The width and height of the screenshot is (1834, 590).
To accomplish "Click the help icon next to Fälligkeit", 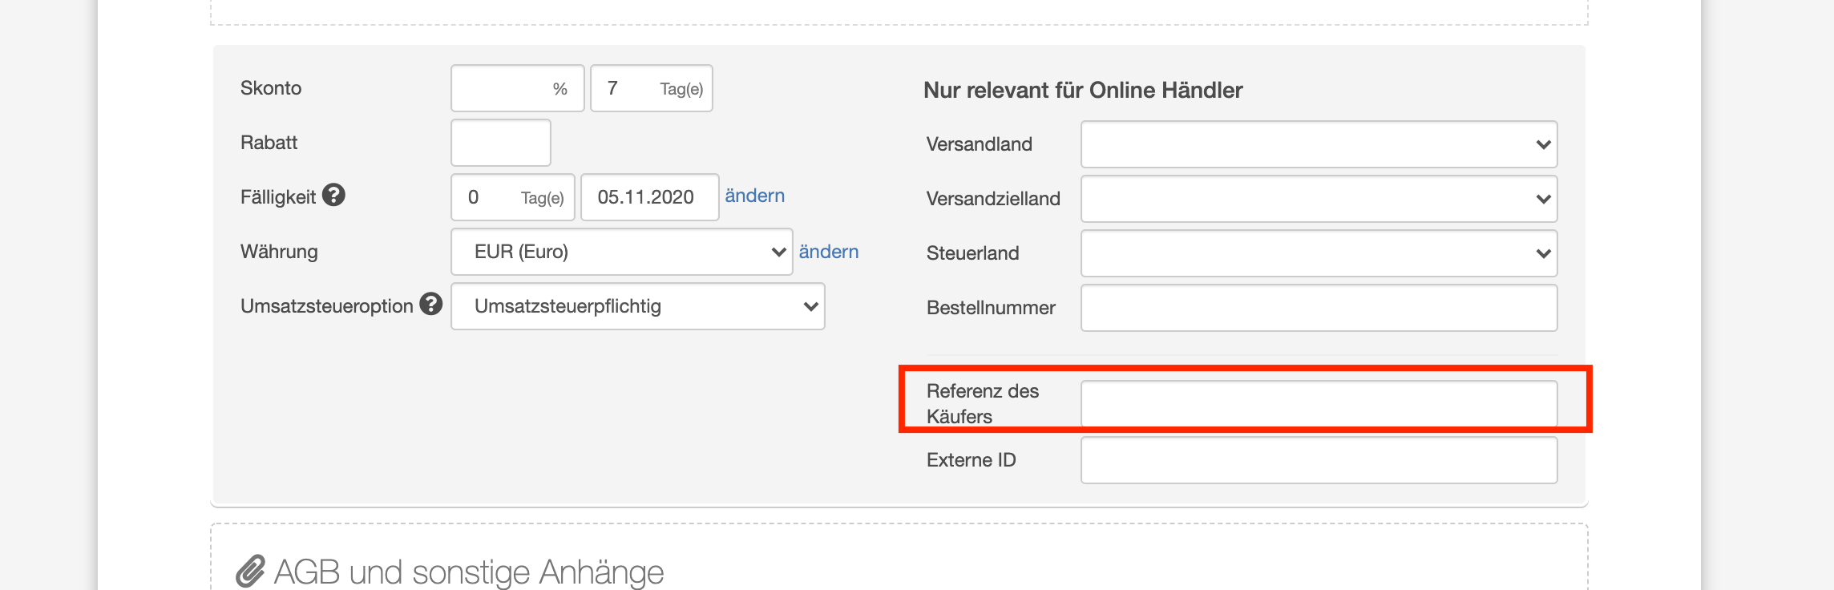I will pyautogui.click(x=333, y=195).
